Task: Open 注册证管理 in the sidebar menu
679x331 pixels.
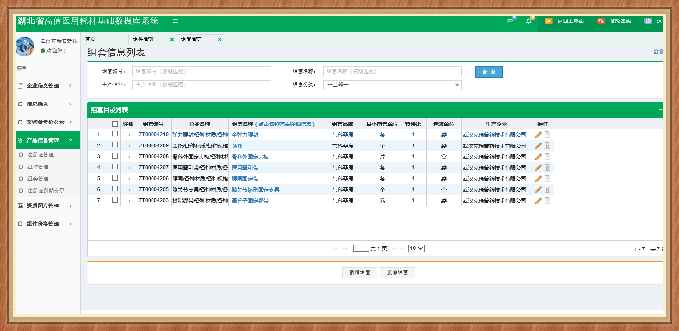Action: coord(40,155)
